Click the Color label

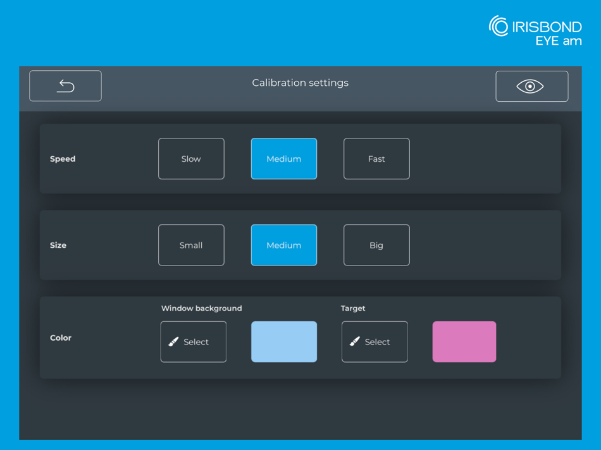(x=61, y=337)
